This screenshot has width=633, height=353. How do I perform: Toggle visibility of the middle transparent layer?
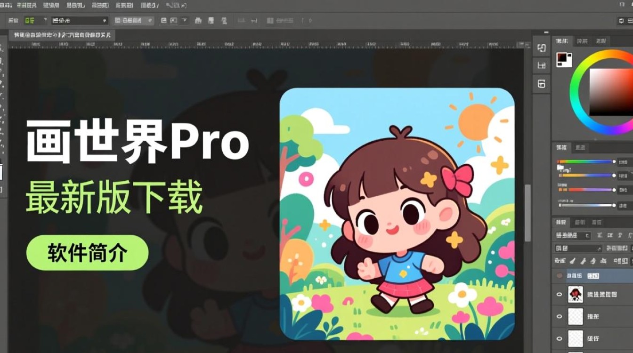point(560,315)
